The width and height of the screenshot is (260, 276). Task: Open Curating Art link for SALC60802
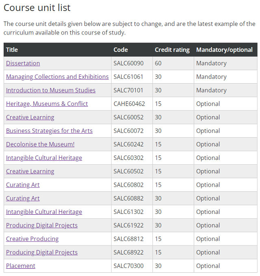pyautogui.click(x=23, y=185)
